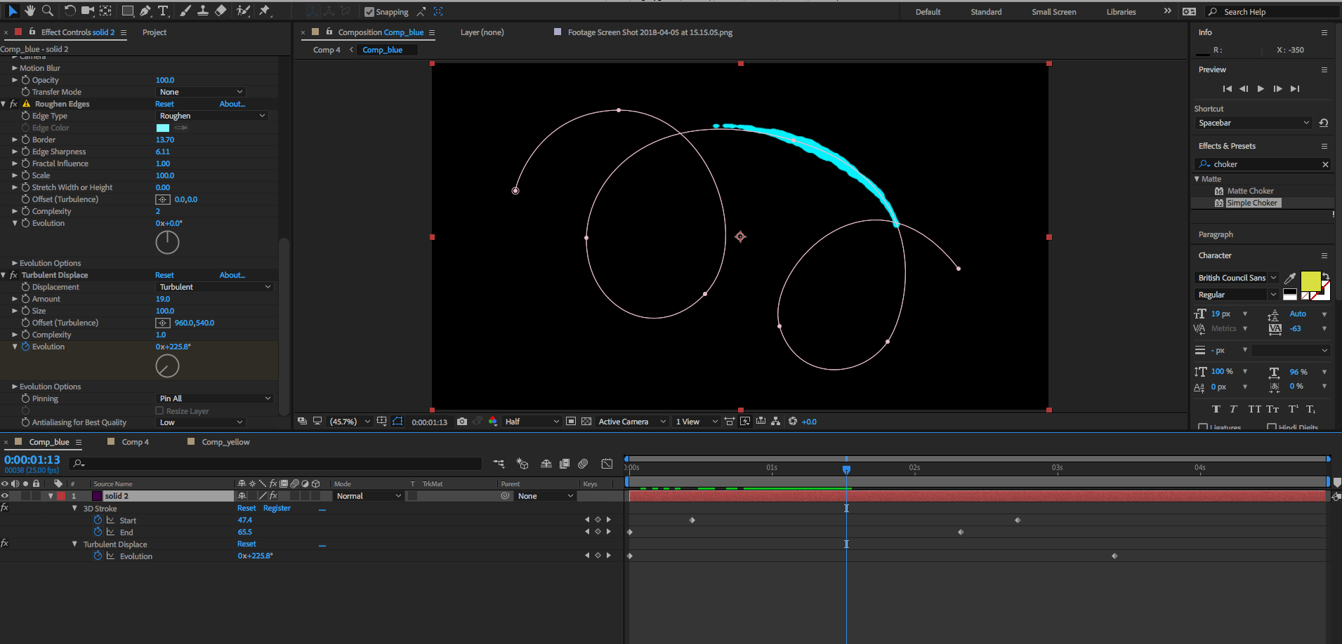The image size is (1342, 644).
Task: Hide solid 2 layer with eye toggle
Action: 5,496
